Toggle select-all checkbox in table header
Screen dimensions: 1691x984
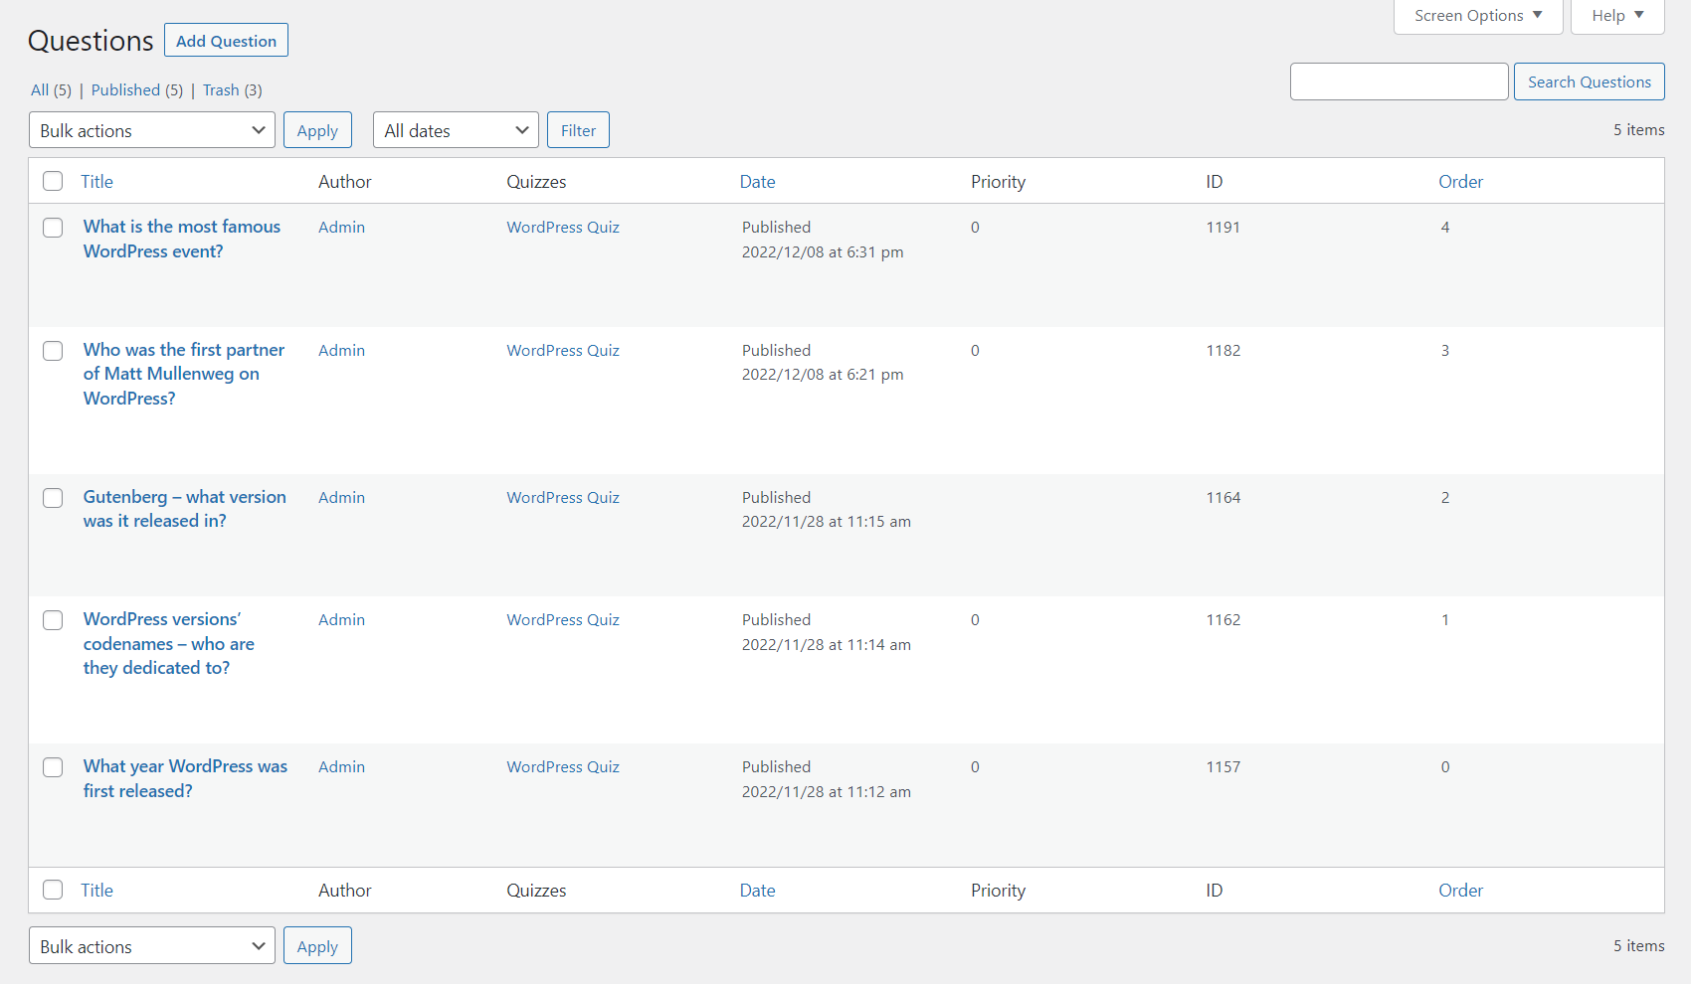(x=53, y=181)
